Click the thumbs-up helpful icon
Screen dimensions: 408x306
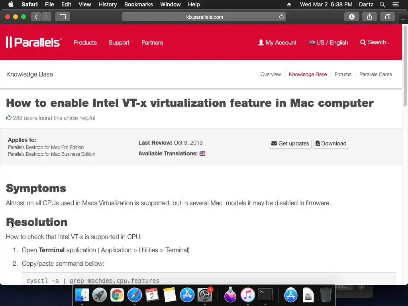[9, 118]
